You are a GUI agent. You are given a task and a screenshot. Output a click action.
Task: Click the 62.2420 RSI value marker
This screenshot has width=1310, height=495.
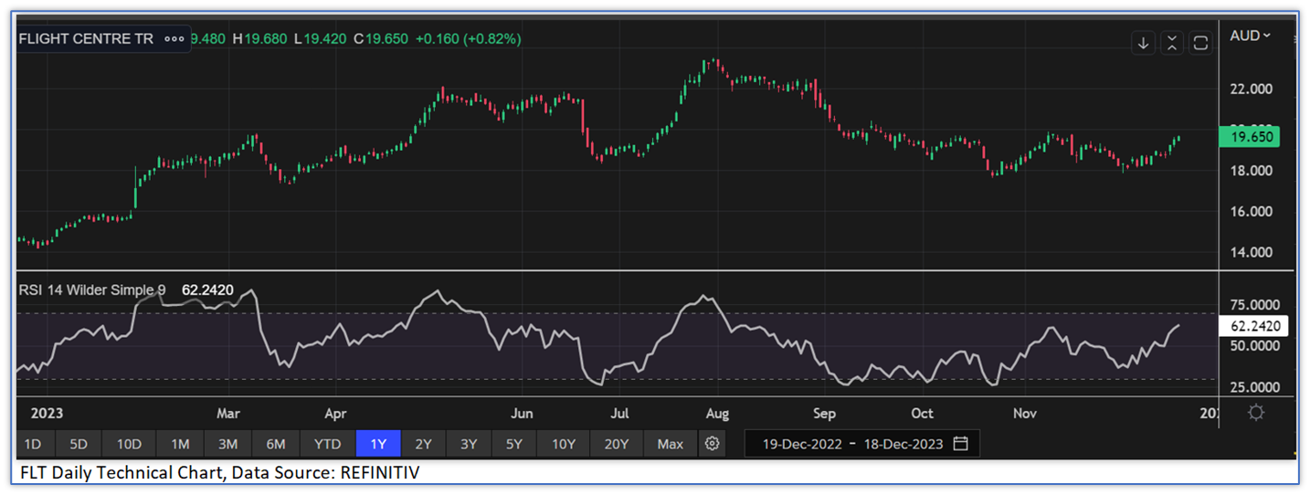click(x=1258, y=326)
